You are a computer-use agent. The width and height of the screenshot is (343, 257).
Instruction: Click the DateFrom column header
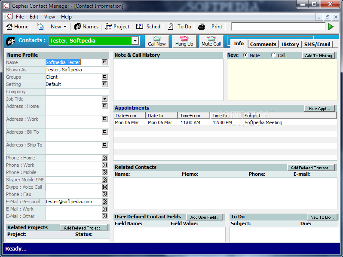pyautogui.click(x=129, y=116)
